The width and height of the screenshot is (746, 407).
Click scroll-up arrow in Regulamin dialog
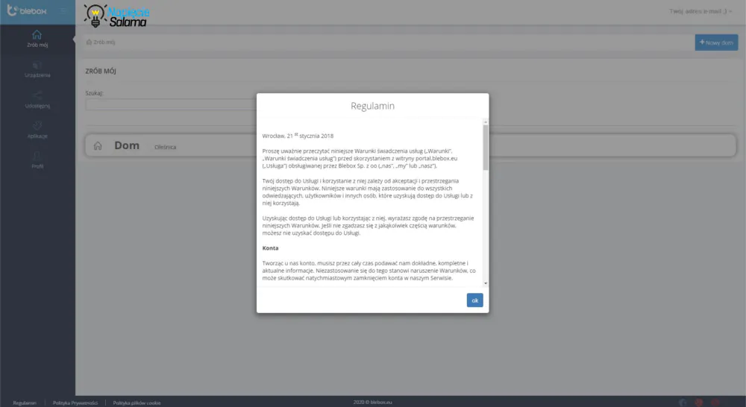pyautogui.click(x=486, y=122)
